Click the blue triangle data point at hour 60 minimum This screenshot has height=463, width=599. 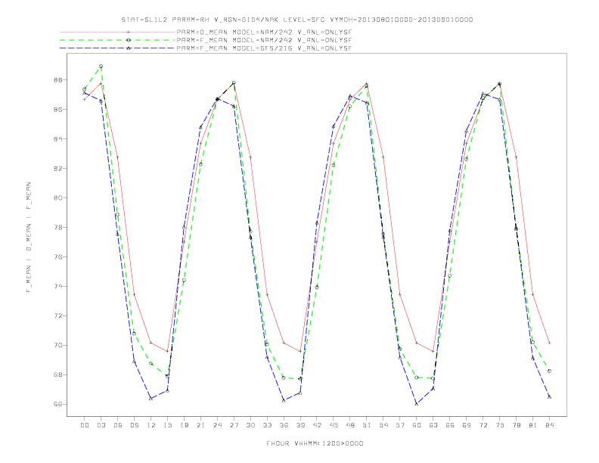[417, 403]
